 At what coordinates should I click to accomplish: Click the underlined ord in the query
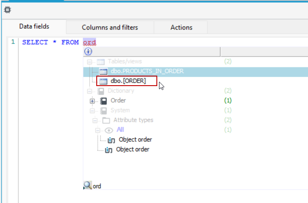click(x=89, y=42)
